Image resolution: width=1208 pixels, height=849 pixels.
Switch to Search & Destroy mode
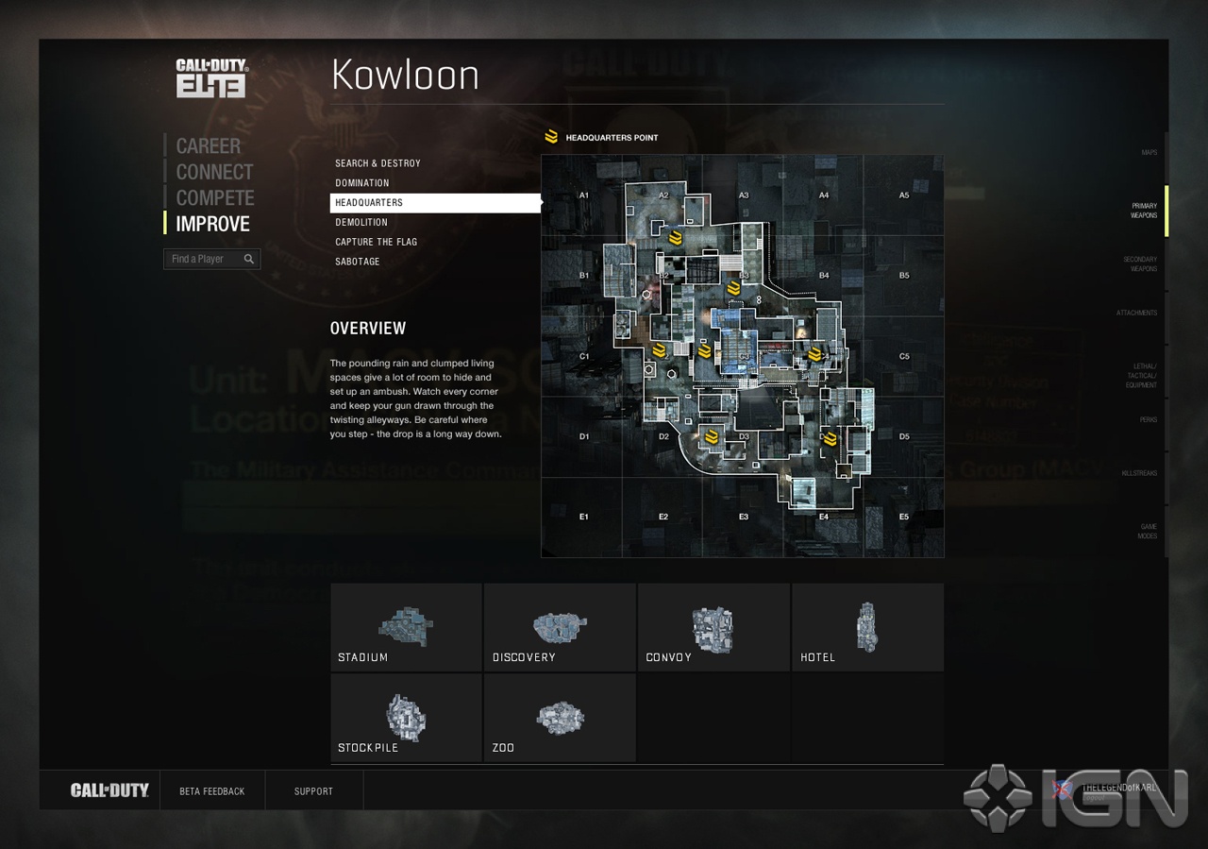(377, 163)
